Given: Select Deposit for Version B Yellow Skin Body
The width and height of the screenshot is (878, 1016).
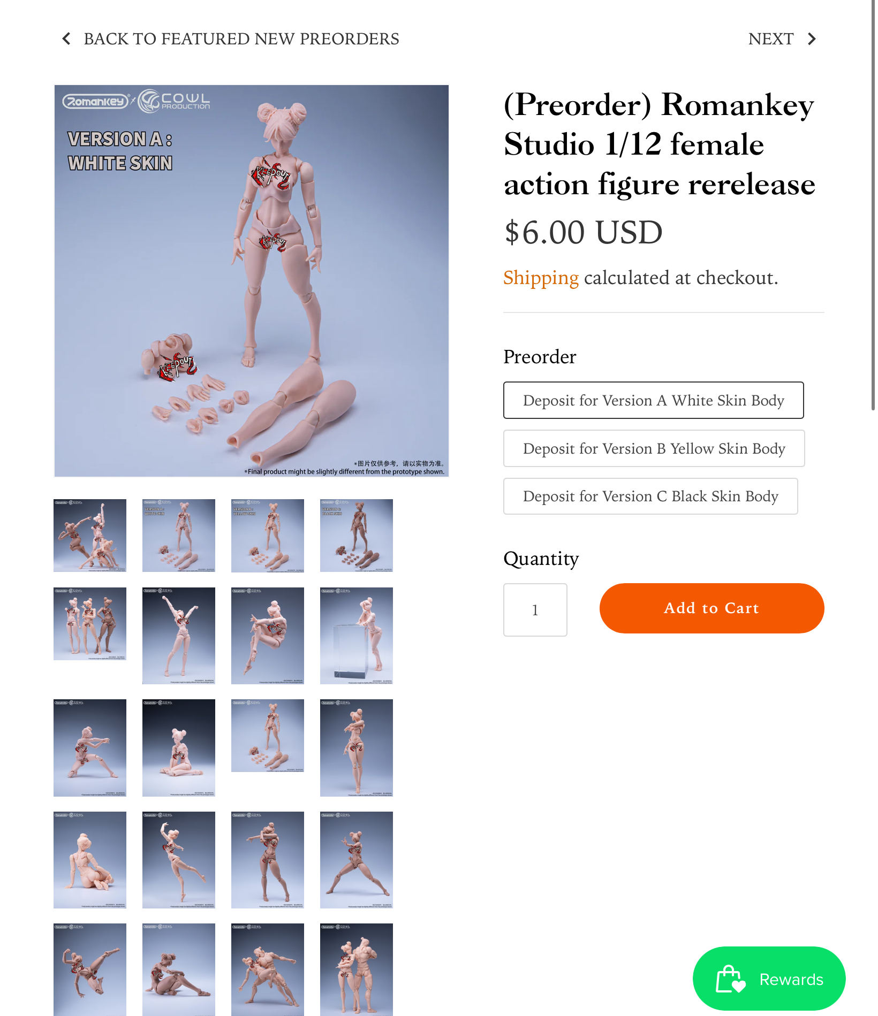Looking at the screenshot, I should click(x=654, y=448).
